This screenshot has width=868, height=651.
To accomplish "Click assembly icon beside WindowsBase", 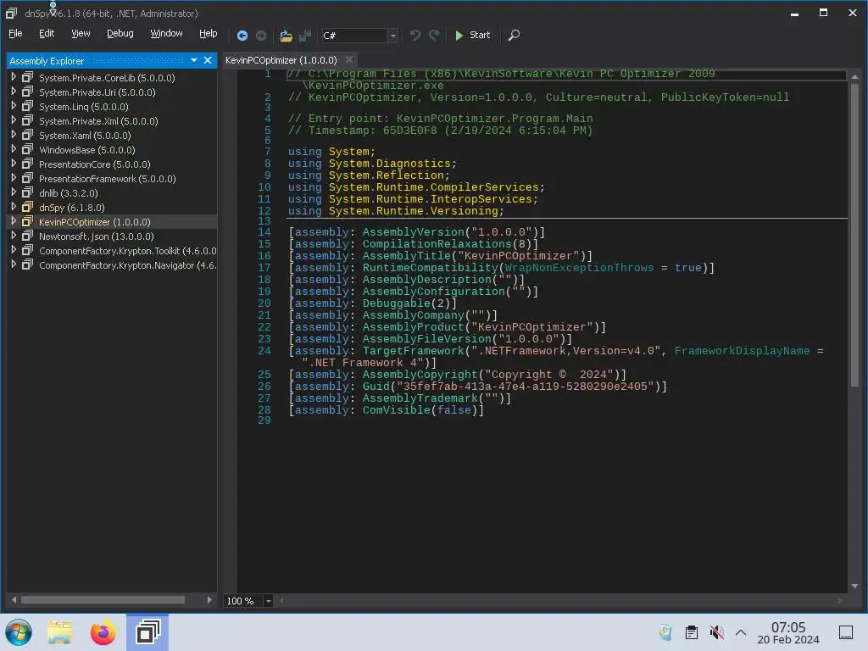I will click(x=27, y=149).
